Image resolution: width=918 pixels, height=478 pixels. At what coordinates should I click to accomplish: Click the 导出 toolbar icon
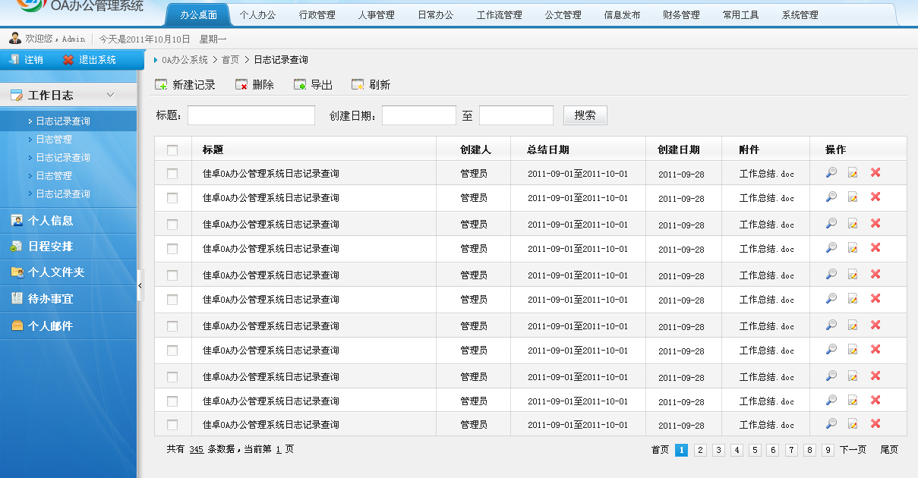coord(300,85)
